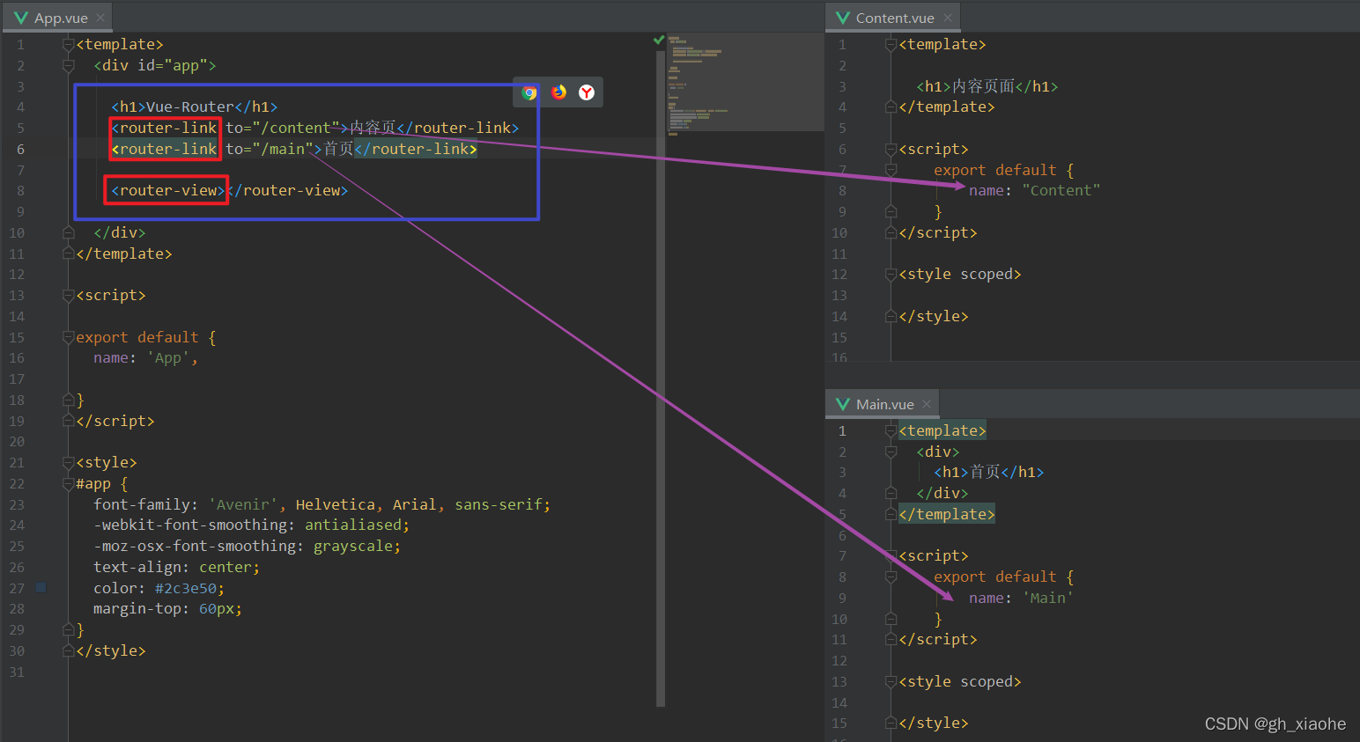Screen dimensions: 1360x742
Task: Click export default in Content.vue
Action: [994, 170]
